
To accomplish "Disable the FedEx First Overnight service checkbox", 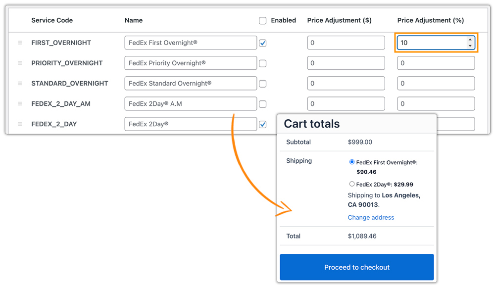I will point(262,43).
